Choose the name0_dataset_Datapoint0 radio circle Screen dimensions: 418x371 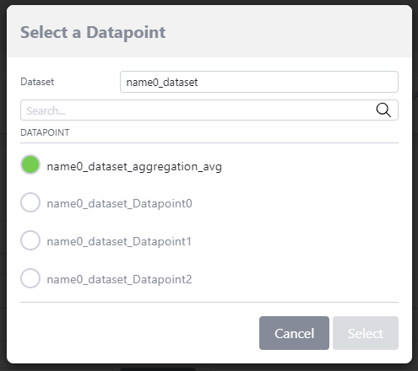pyautogui.click(x=30, y=202)
